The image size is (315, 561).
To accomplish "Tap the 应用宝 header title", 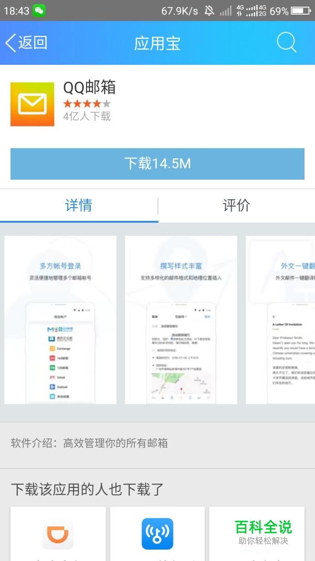I will click(x=157, y=43).
